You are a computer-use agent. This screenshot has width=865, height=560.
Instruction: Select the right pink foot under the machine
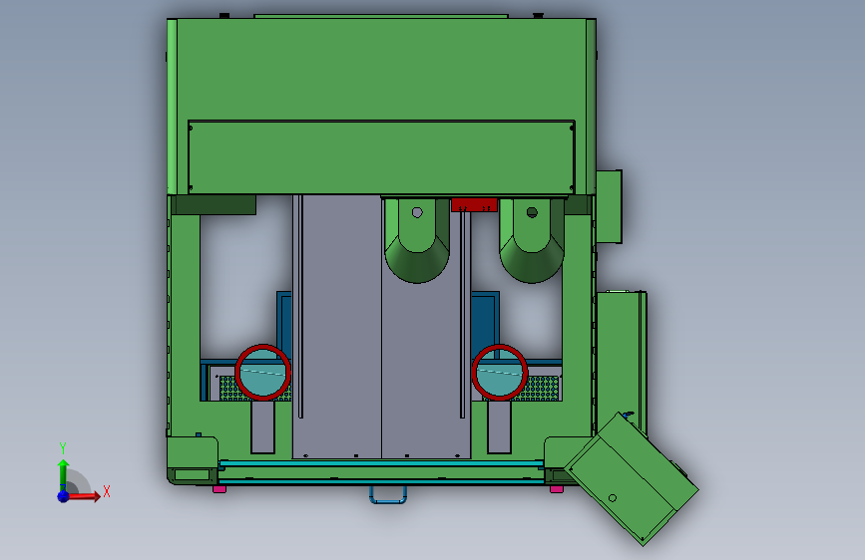point(557,489)
